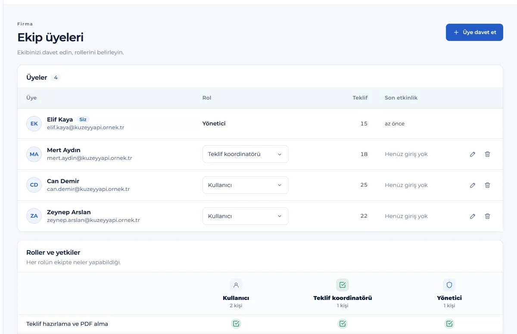Edit Can Demir with pencil icon
The image size is (517, 334).
coord(473,185)
